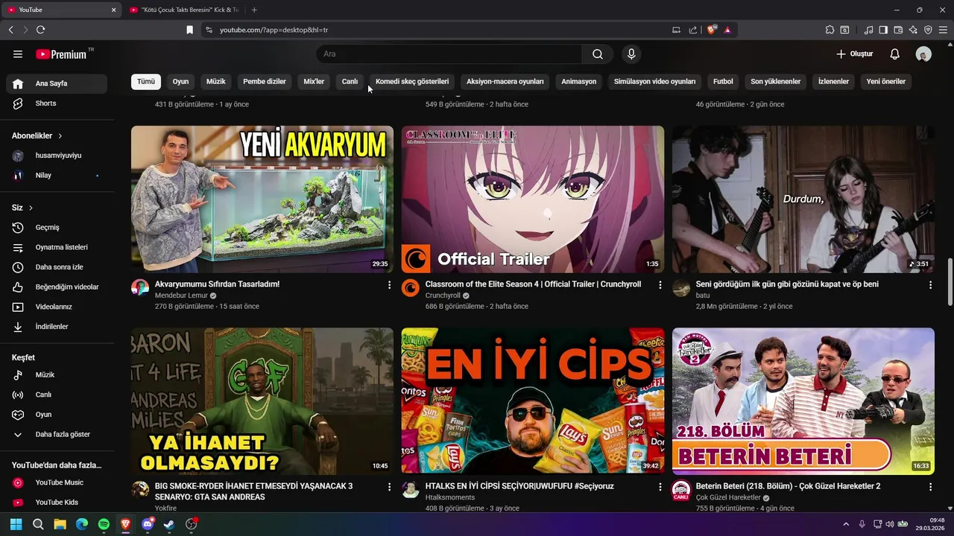Toggle the browser sidebar panel icon
The height and width of the screenshot is (536, 954).
(883, 30)
